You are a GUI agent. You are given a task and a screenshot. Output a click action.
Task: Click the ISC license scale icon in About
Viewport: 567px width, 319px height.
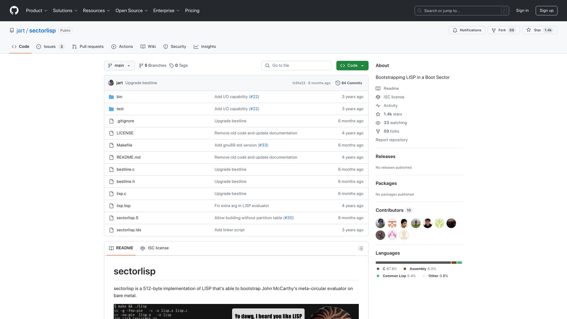[x=378, y=97]
